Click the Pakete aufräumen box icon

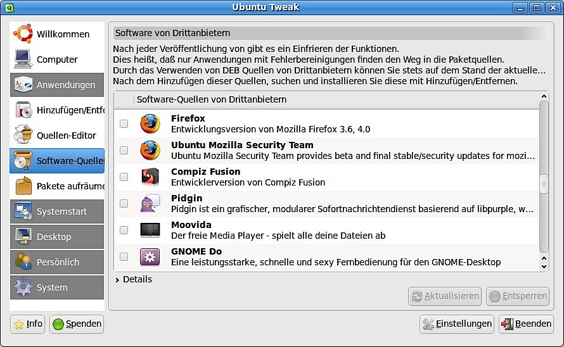click(x=23, y=186)
